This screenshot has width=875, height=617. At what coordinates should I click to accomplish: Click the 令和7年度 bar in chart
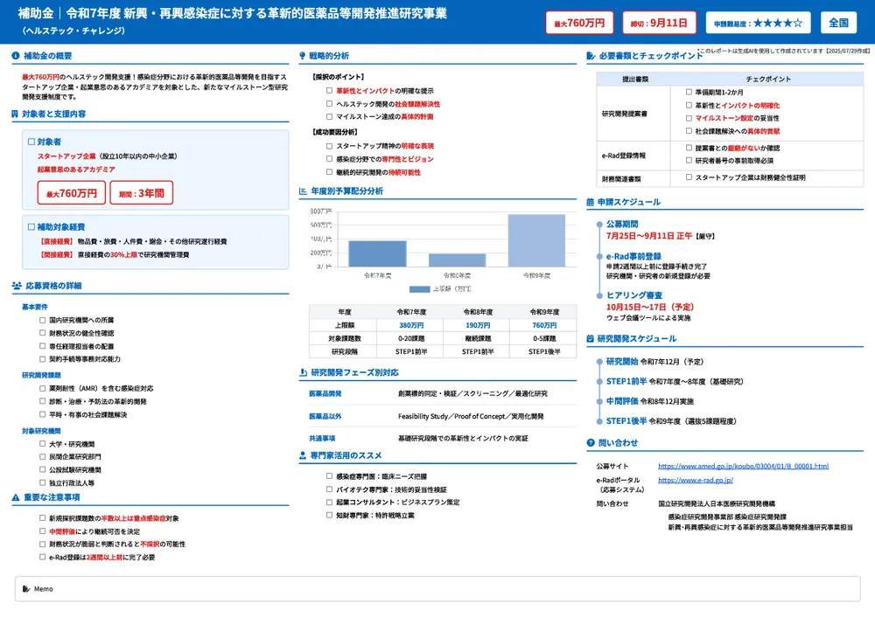(x=377, y=253)
